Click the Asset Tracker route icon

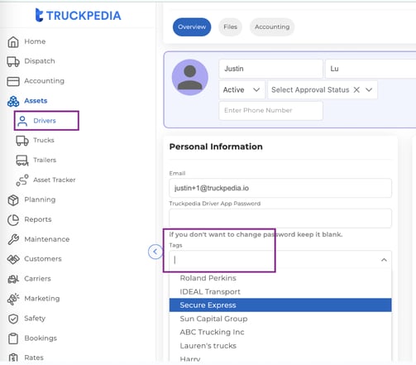coord(22,180)
